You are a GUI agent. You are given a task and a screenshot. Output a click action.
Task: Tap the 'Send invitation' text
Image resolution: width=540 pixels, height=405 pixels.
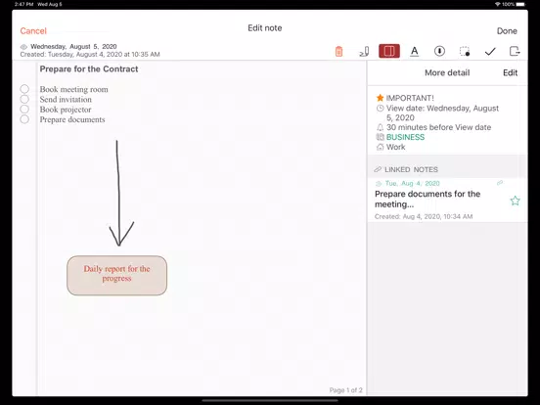66,99
